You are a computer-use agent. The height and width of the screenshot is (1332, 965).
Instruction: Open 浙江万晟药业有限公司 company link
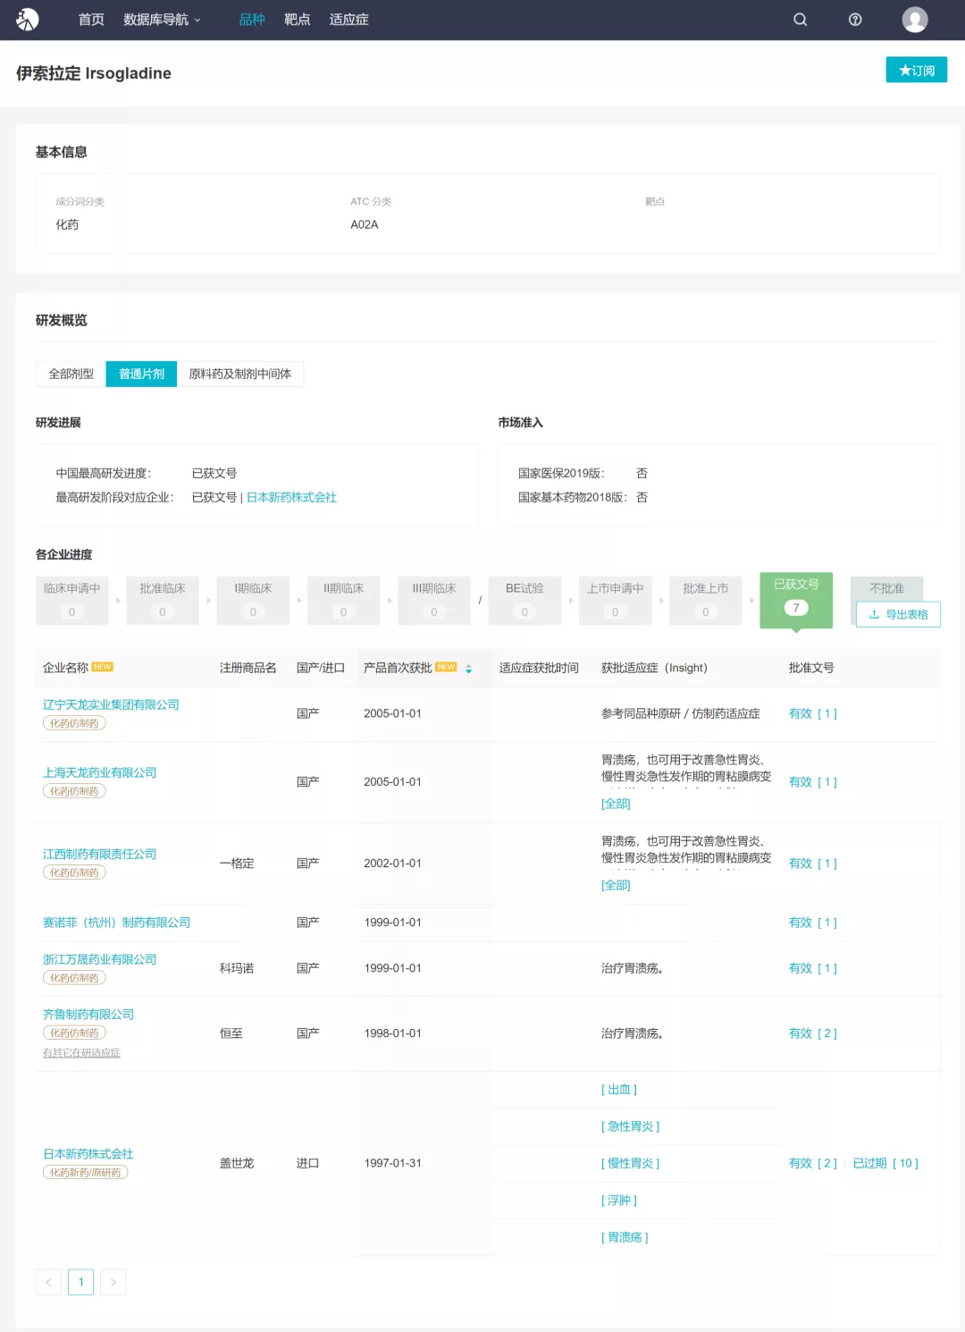(99, 959)
